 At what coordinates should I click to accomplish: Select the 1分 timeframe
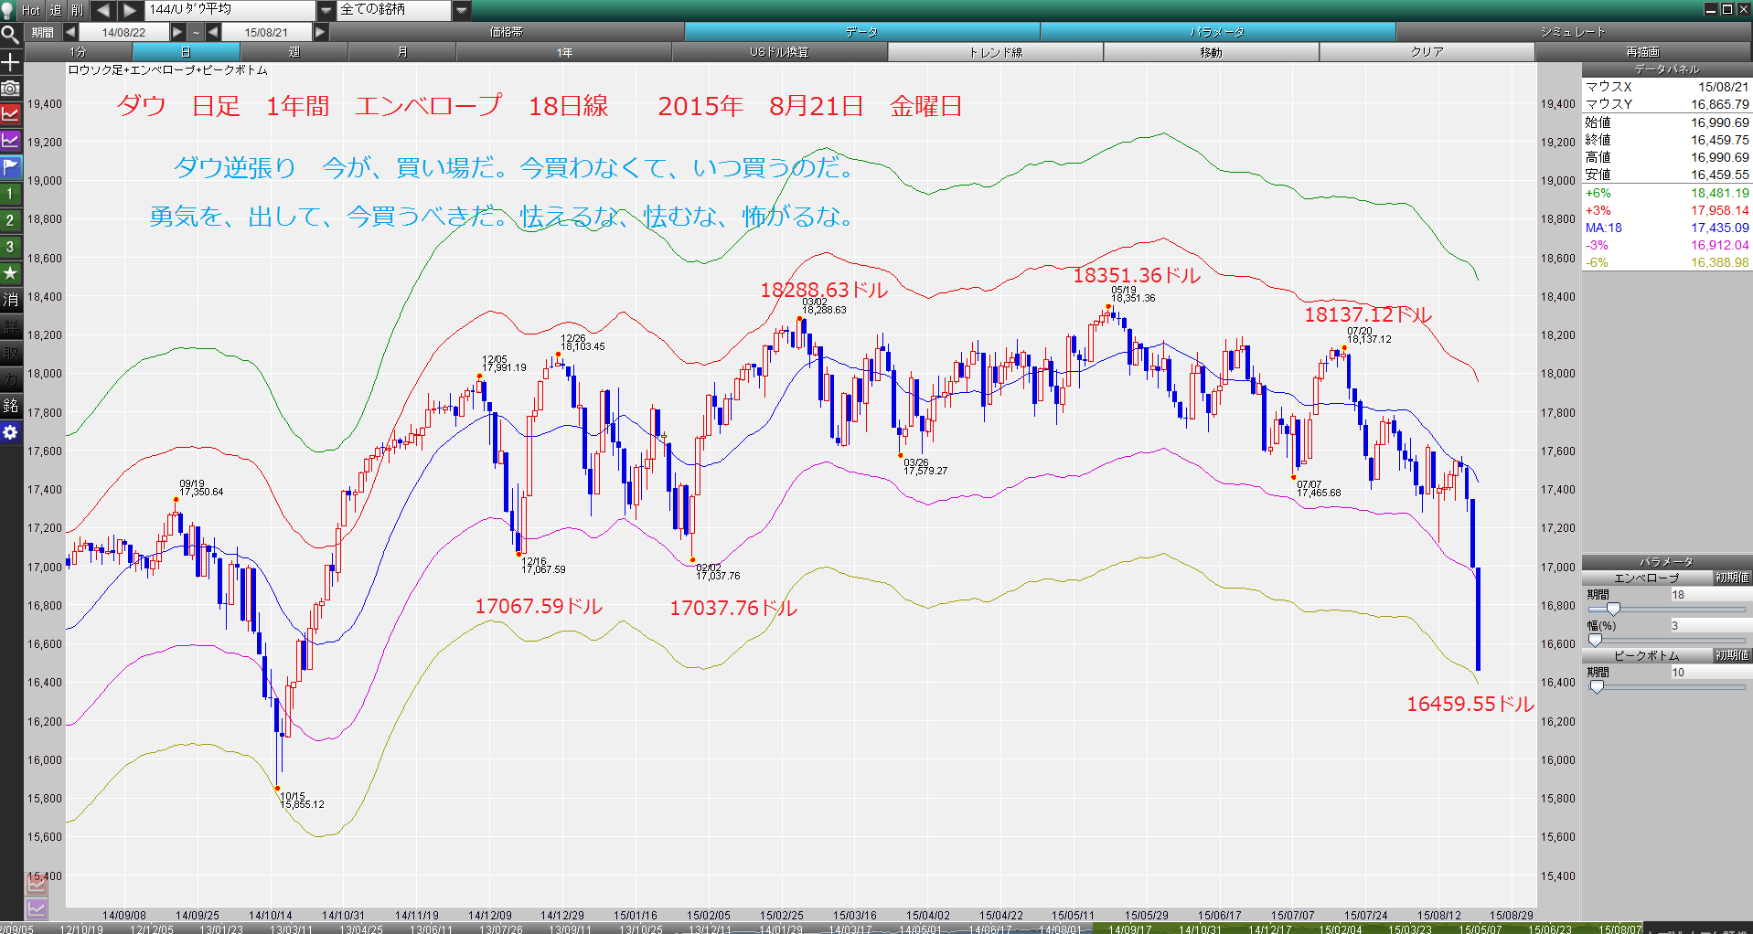click(78, 52)
